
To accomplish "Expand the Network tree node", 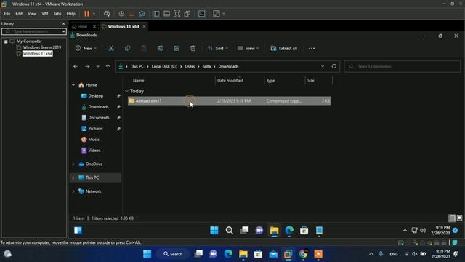I will coord(73,191).
